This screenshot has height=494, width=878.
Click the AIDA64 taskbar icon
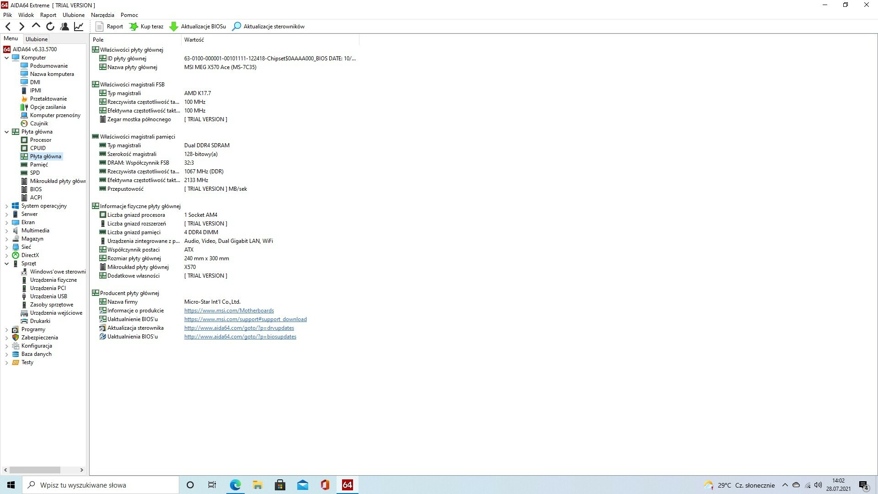pos(347,485)
